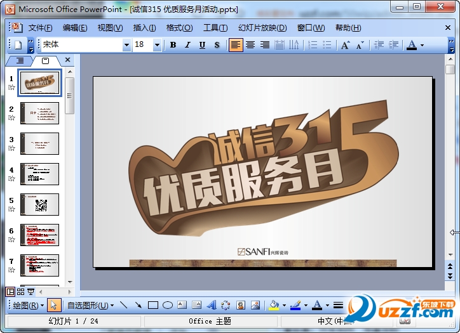Select the Arrow drawing tool
460x333 pixels.
(x=138, y=305)
